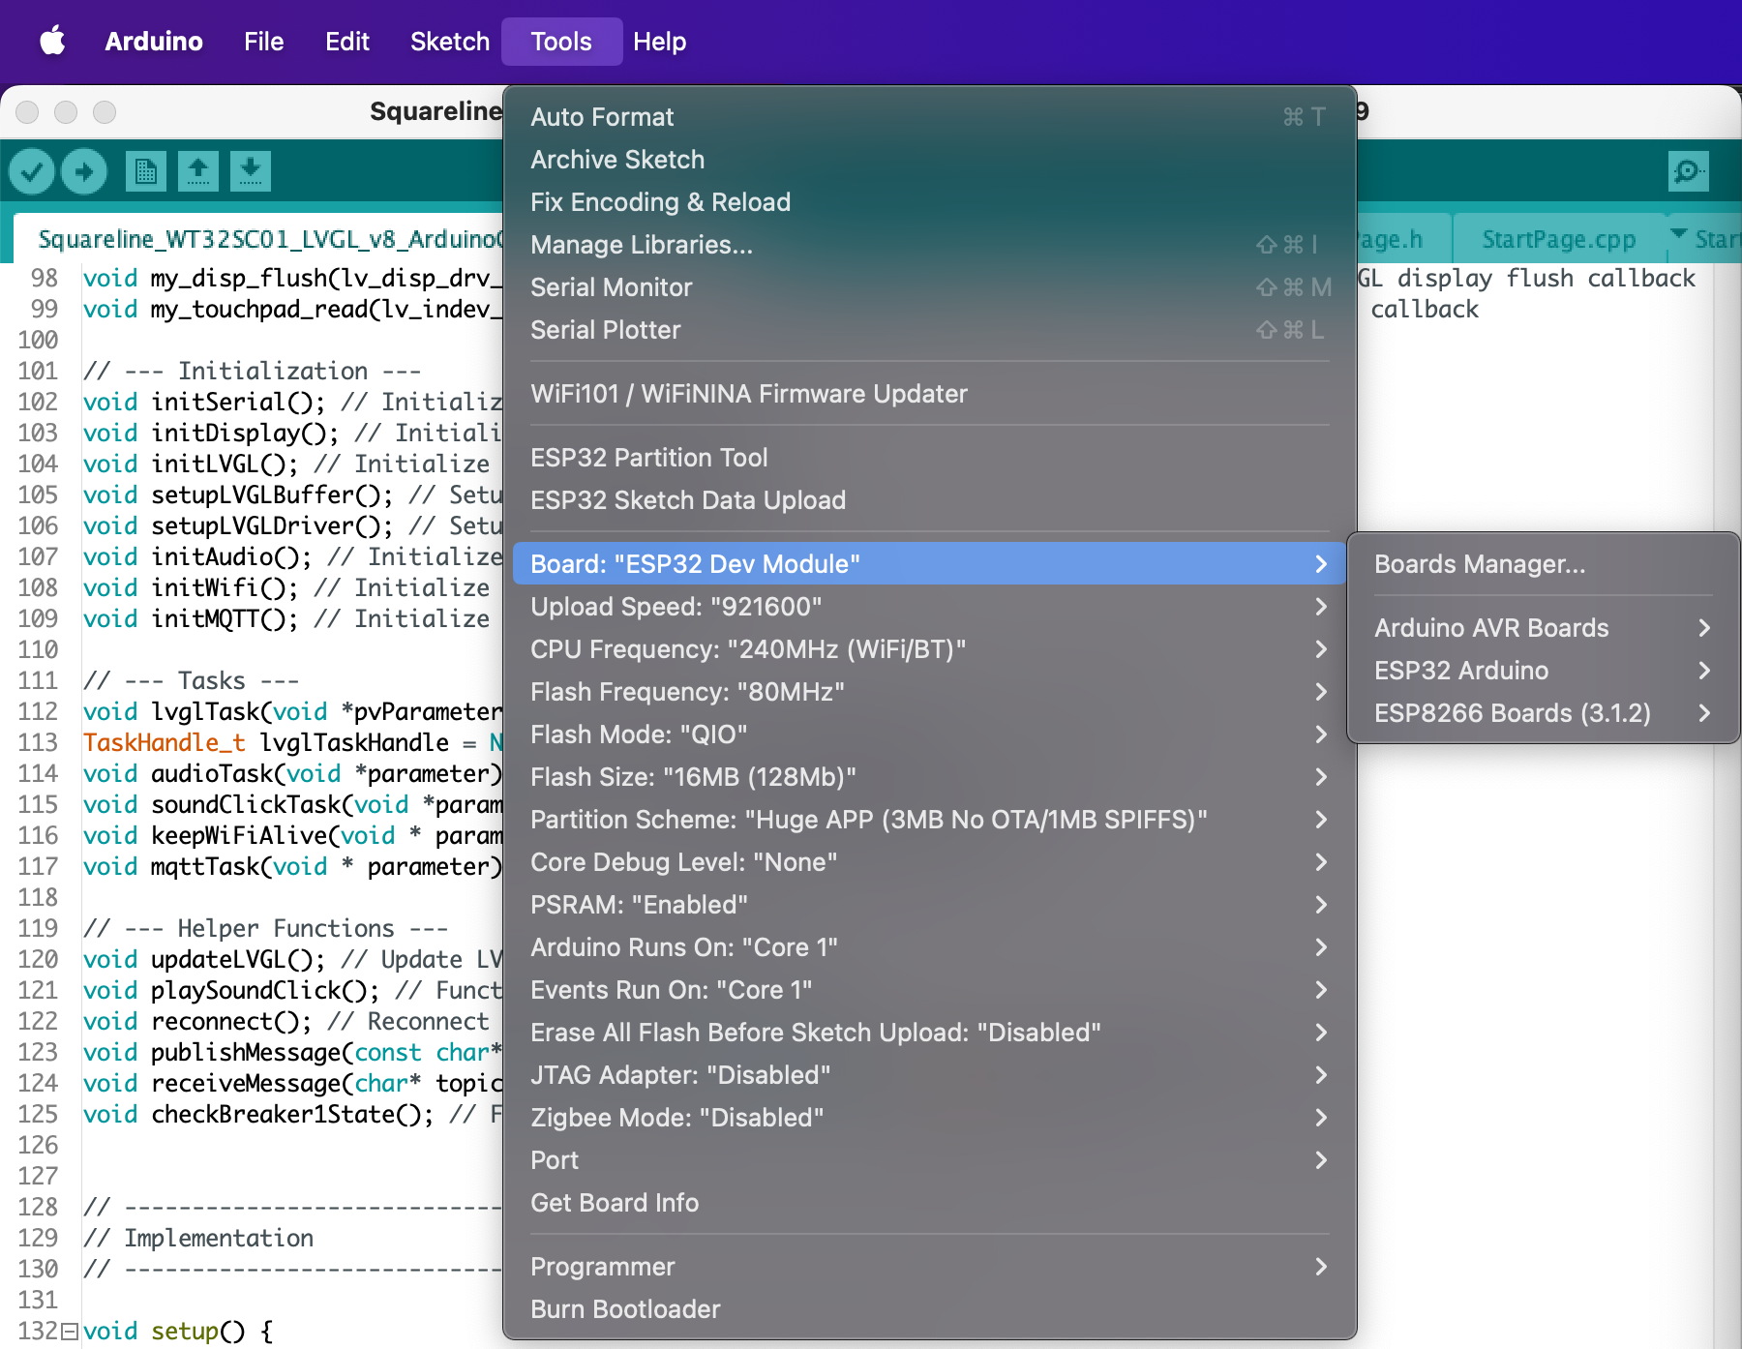Image resolution: width=1742 pixels, height=1349 pixels.
Task: Run ESP32 Sketch Data Upload
Action: coord(929,500)
